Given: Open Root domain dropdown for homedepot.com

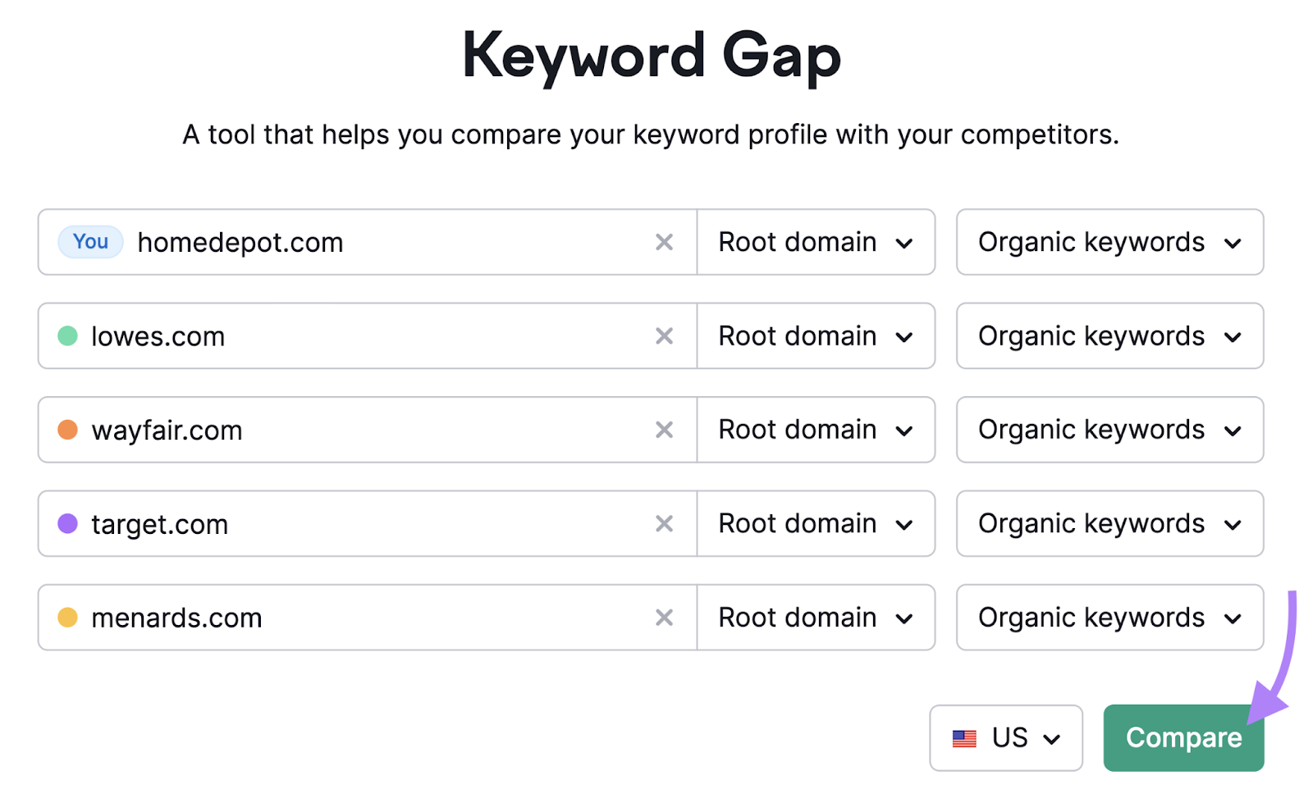Looking at the screenshot, I should point(815,242).
